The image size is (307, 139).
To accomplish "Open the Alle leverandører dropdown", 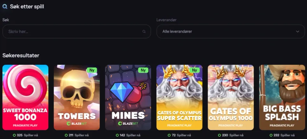I will coord(230,31).
